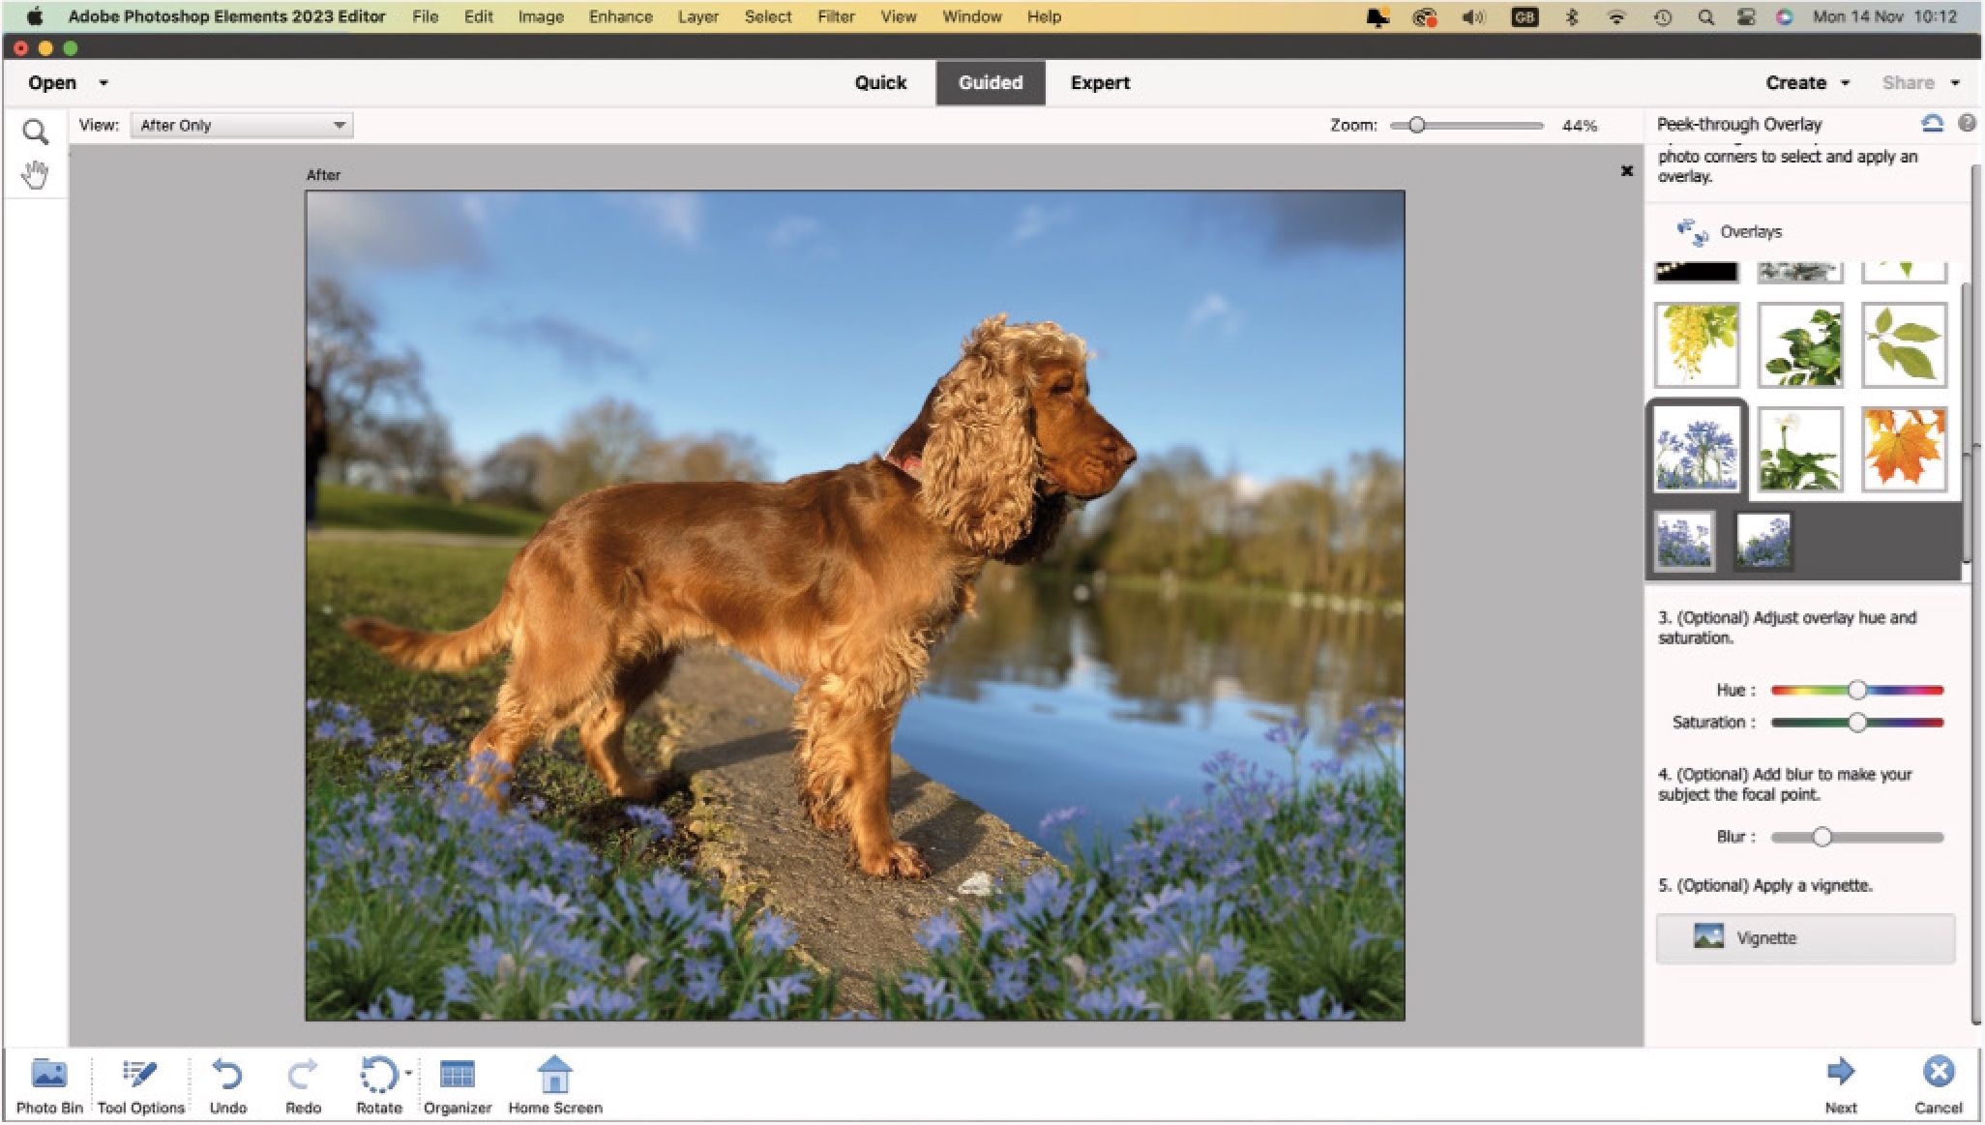This screenshot has height=1125, width=1985.
Task: Open Tool Options panel
Action: (140, 1086)
